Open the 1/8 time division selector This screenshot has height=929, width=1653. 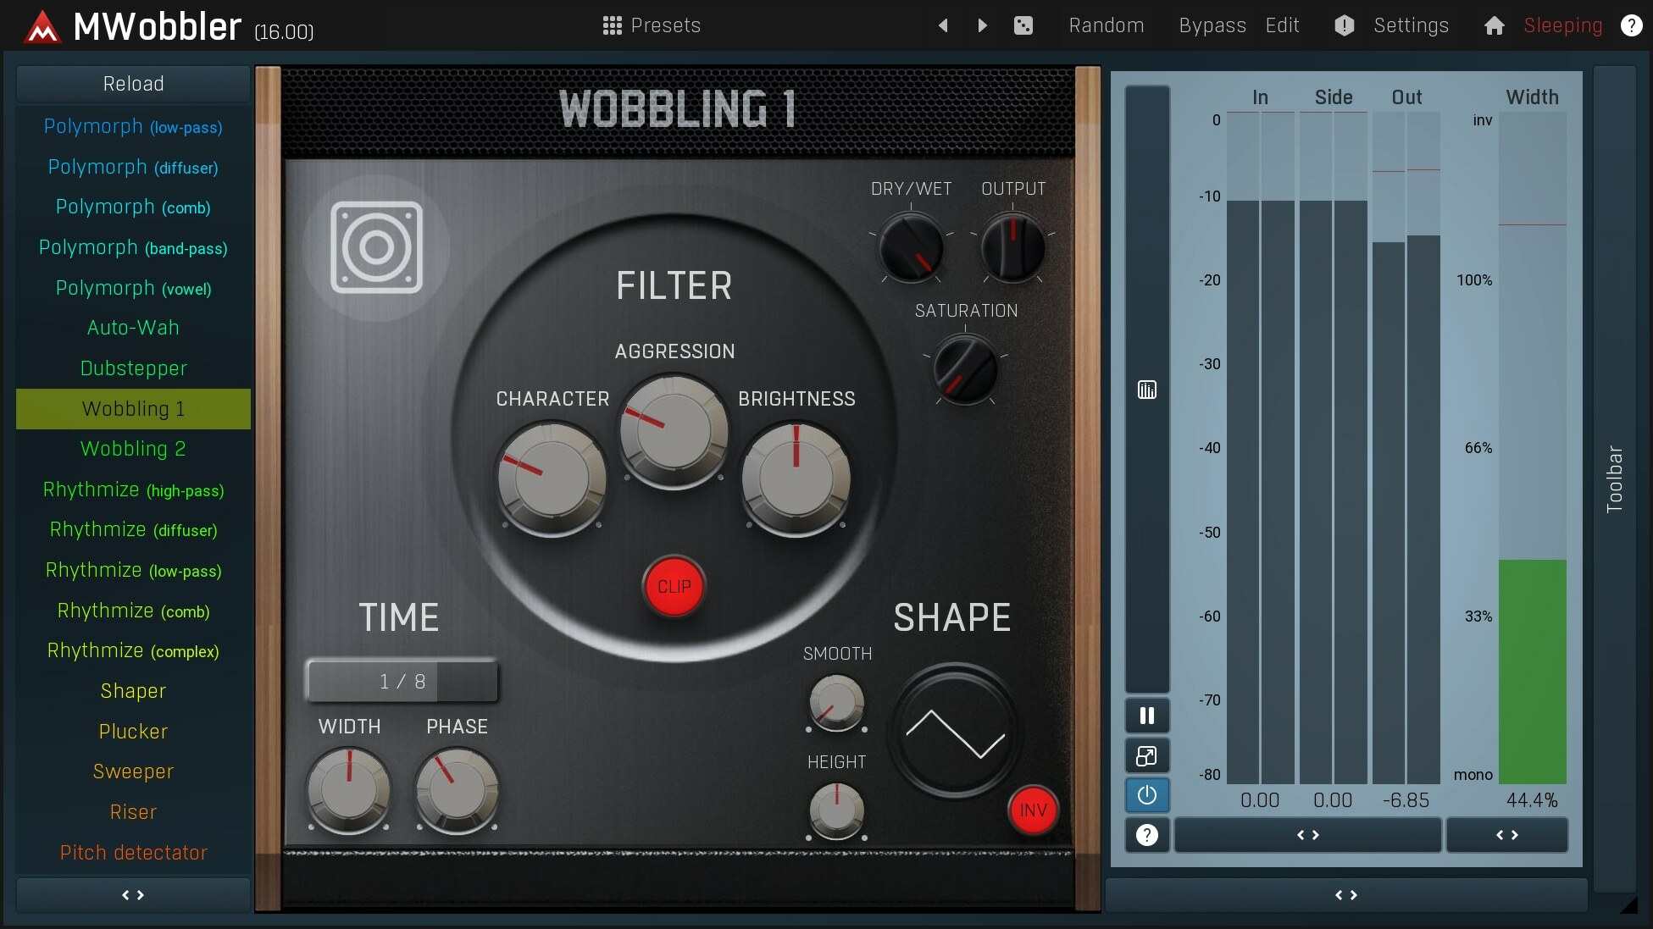click(402, 680)
